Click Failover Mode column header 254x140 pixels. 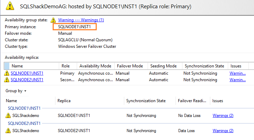(x=130, y=66)
